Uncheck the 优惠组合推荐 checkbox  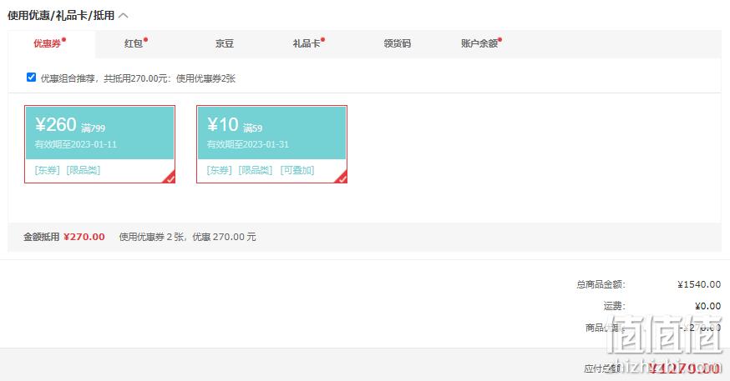click(x=31, y=78)
